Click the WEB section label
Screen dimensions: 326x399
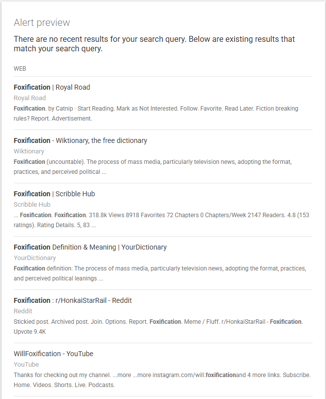pyautogui.click(x=20, y=69)
